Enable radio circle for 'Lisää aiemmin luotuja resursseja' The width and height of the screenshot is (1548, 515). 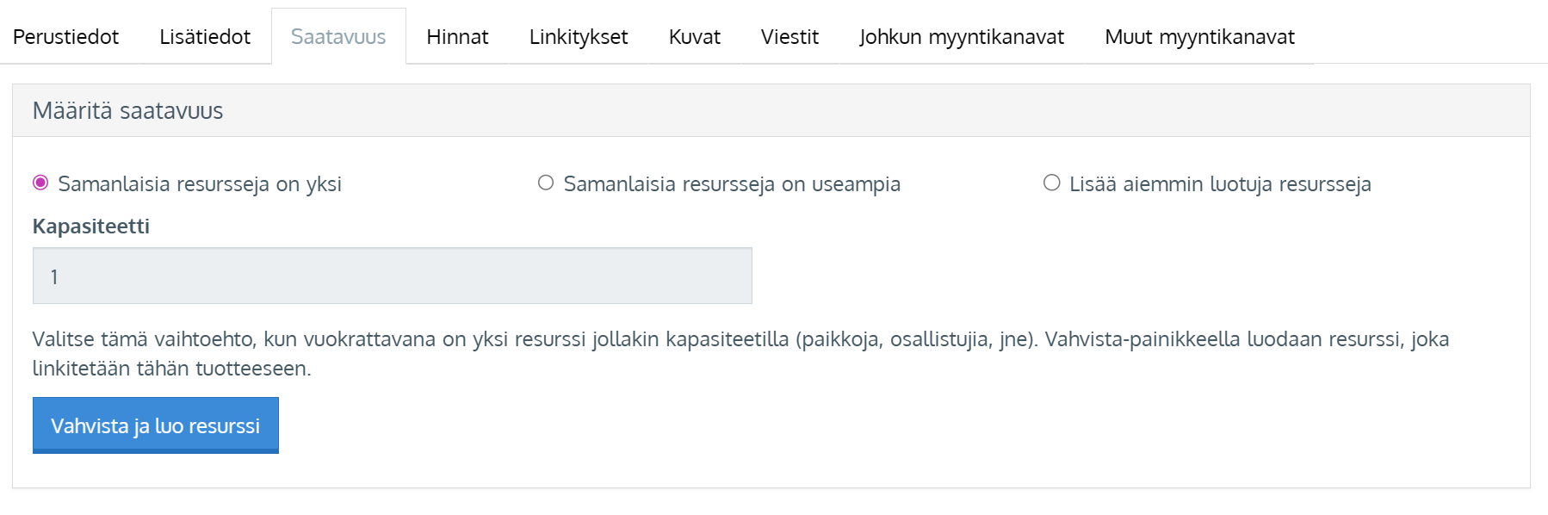point(1051,183)
